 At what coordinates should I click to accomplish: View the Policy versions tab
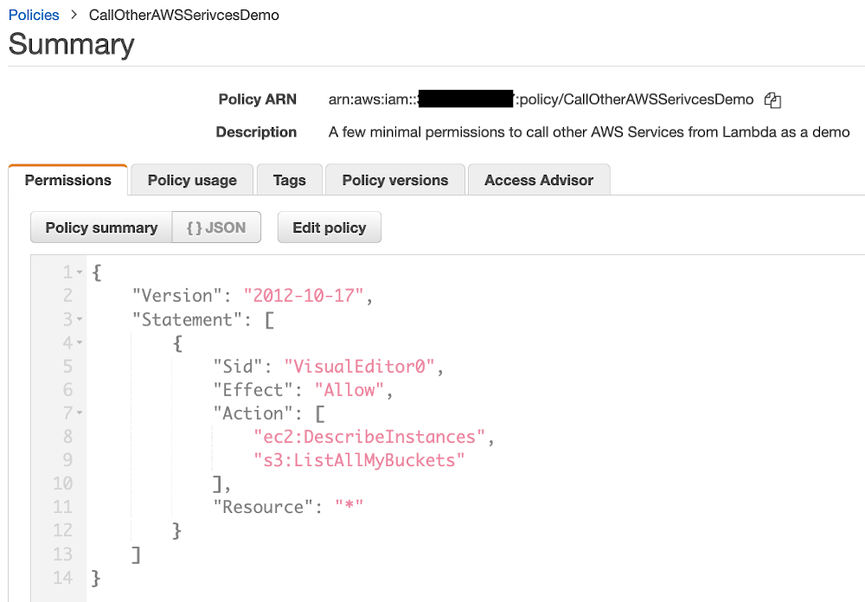coord(394,180)
